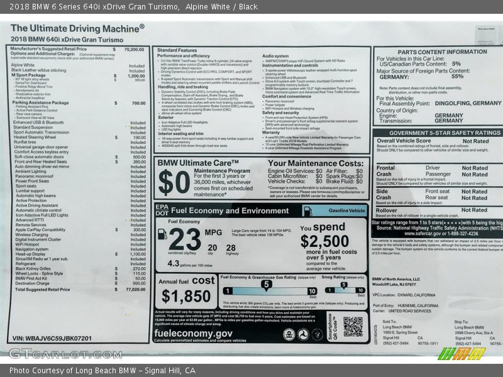
Task: Click the 'Parking Assistance Package' row
Action: [79, 103]
